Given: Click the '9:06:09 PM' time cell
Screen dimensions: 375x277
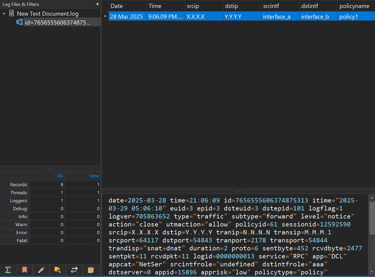Looking at the screenshot, I should (x=166, y=16).
